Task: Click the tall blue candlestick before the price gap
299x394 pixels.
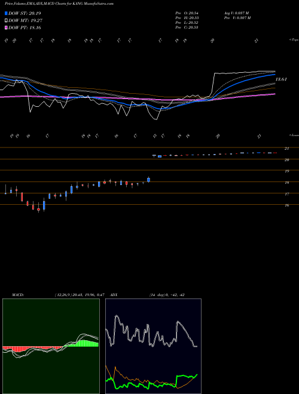Action: pos(149,180)
